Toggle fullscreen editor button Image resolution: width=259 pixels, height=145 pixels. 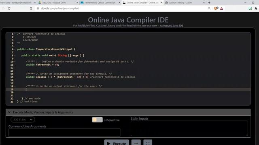coord(148,143)
